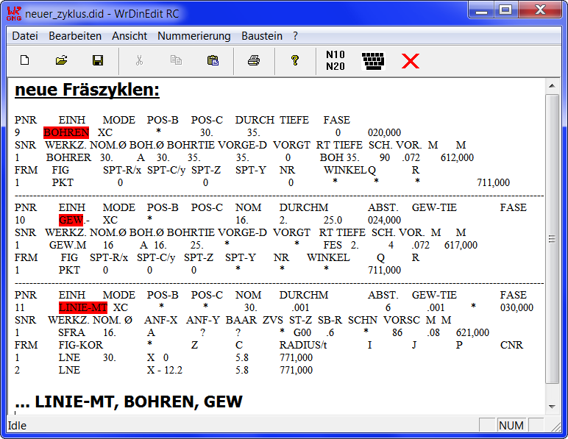568x439 pixels.
Task: Click the Idle status text
Action: (x=17, y=426)
